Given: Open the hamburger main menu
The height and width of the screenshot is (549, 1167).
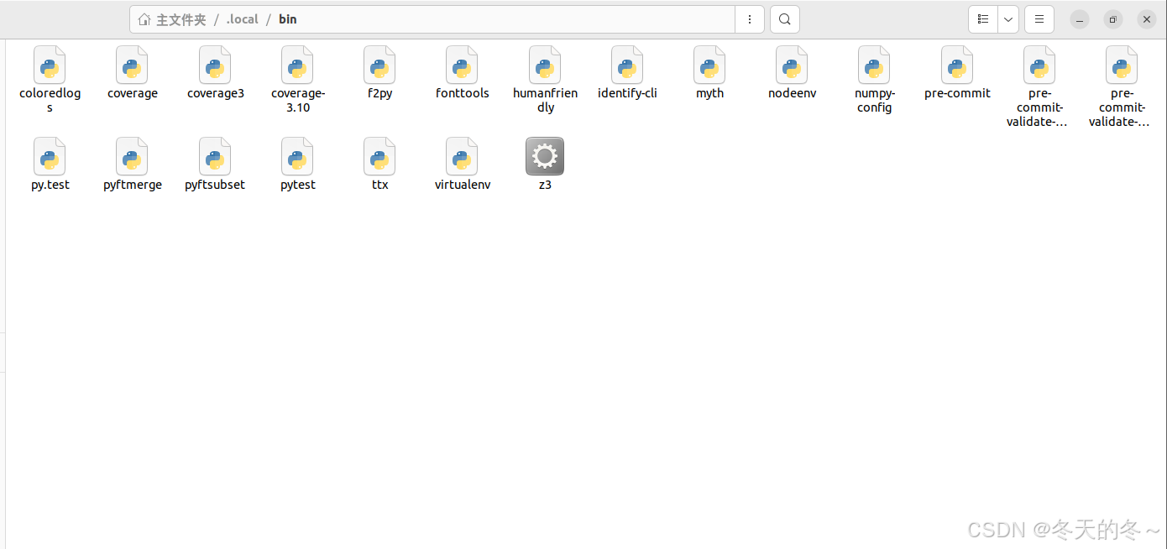Looking at the screenshot, I should (1039, 19).
